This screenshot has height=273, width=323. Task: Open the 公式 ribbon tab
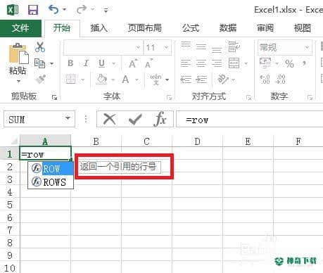tap(191, 28)
